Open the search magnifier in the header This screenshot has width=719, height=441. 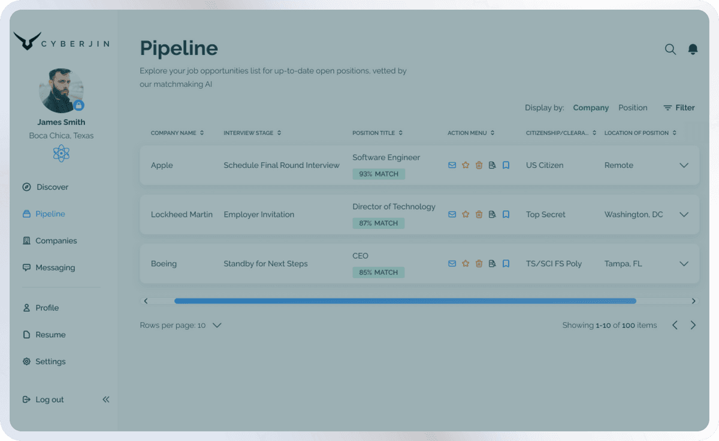670,49
